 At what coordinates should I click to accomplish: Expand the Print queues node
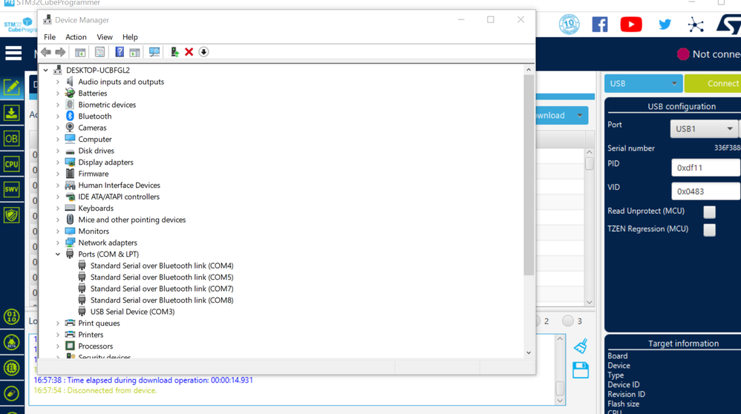pos(58,323)
